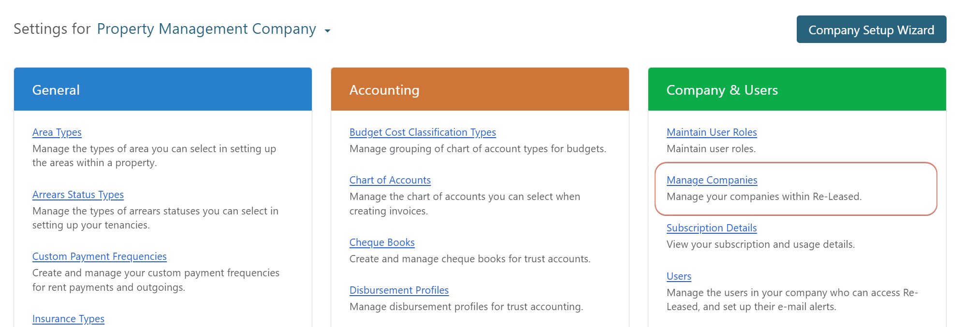Click the Users description text
964x327 pixels.
click(x=791, y=299)
